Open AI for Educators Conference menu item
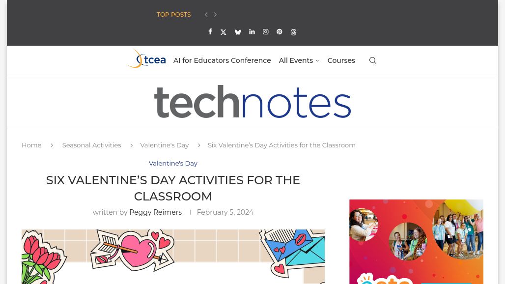Image resolution: width=505 pixels, height=284 pixels. click(x=222, y=60)
